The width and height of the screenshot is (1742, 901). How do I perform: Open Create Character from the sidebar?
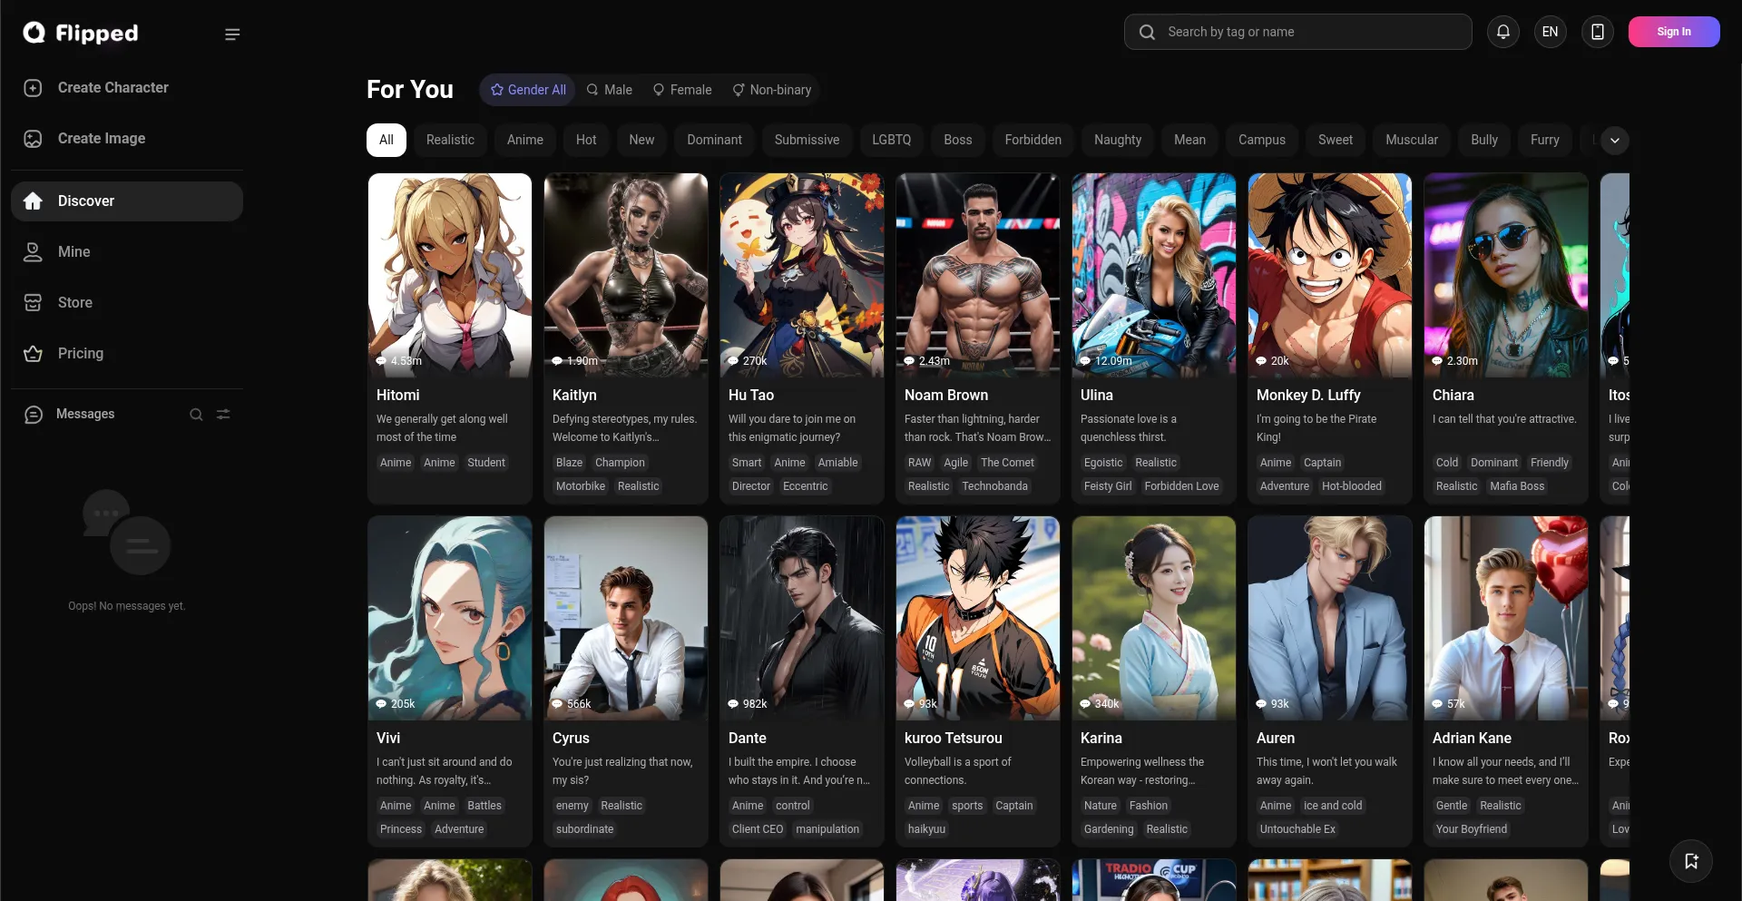click(x=113, y=88)
